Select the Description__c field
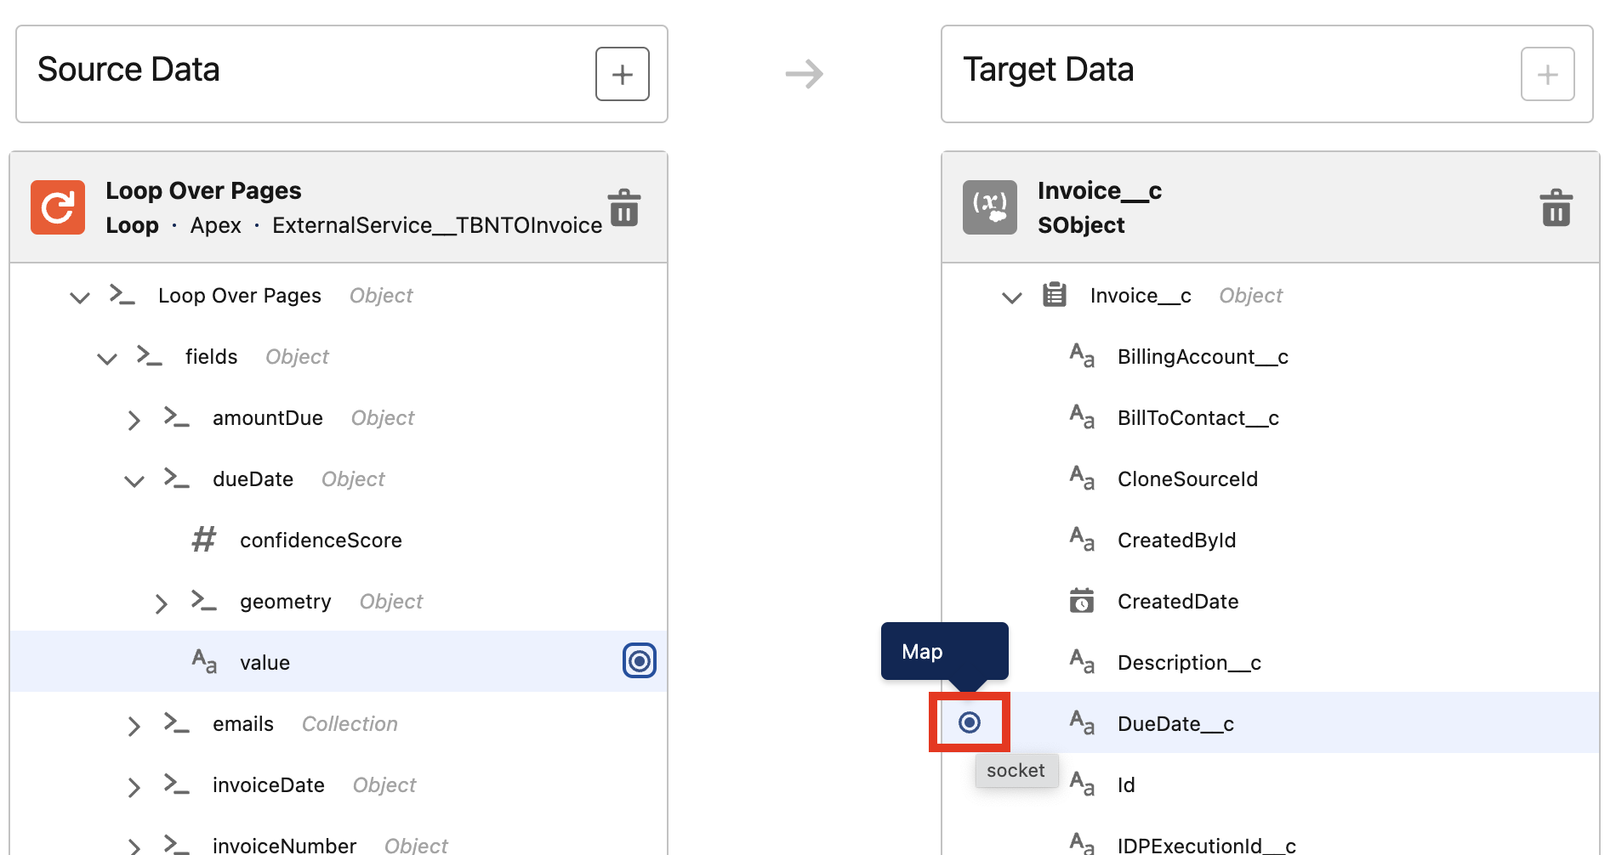The width and height of the screenshot is (1616, 855). 1271,662
